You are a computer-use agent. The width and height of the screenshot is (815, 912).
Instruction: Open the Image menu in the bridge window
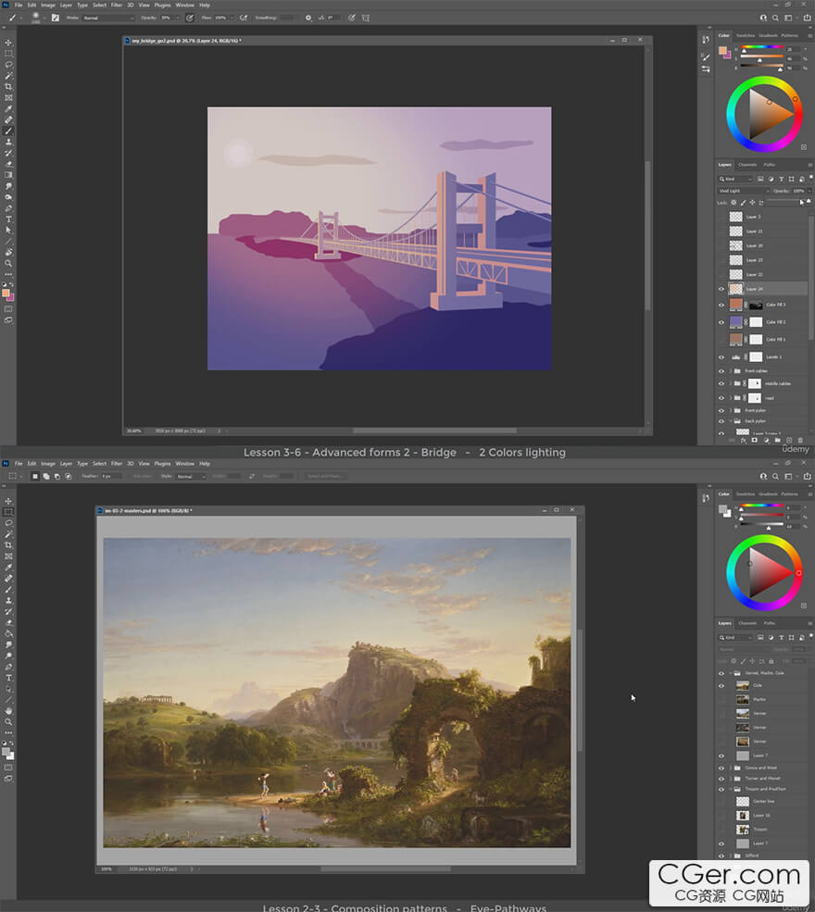click(48, 6)
